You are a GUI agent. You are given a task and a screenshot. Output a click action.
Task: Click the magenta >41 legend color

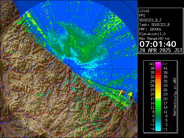pyautogui.click(x=158, y=64)
